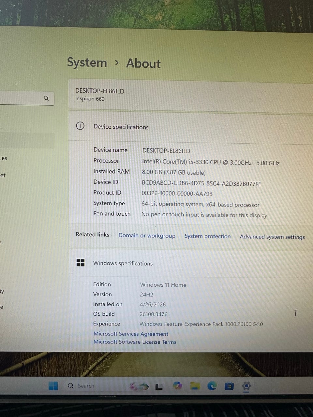Open Task View from the taskbar
This screenshot has width=313, height=417.
click(x=159, y=387)
